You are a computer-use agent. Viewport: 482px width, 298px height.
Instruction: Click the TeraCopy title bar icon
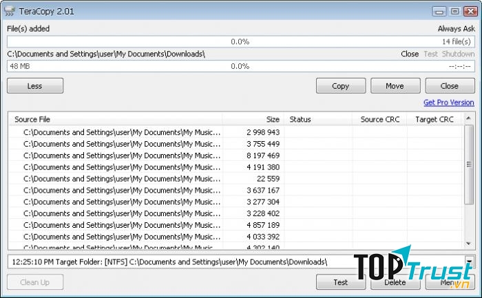10,12
